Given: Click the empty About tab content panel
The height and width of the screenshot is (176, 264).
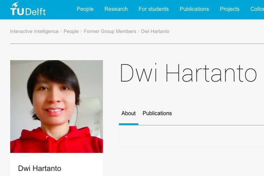Looking at the screenshot, I should tap(191, 137).
